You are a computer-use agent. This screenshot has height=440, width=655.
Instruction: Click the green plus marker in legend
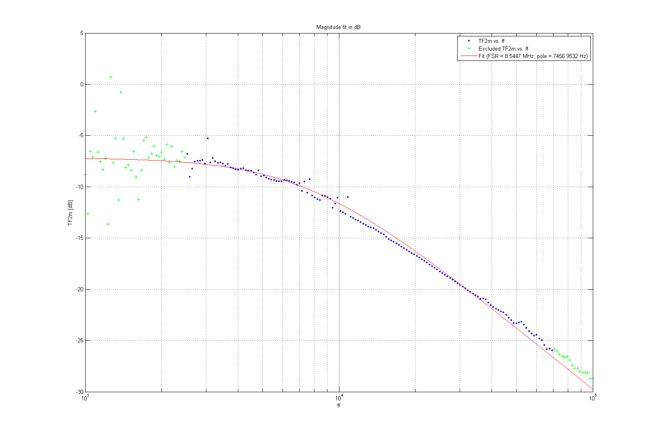[x=469, y=48]
